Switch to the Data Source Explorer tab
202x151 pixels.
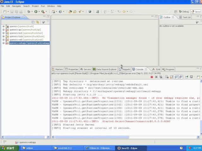[105, 69]
